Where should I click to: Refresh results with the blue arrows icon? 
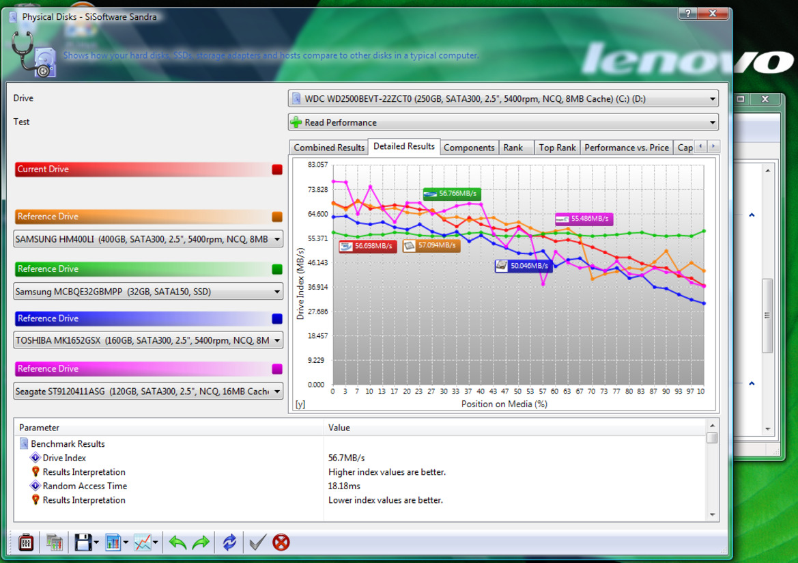pos(229,542)
